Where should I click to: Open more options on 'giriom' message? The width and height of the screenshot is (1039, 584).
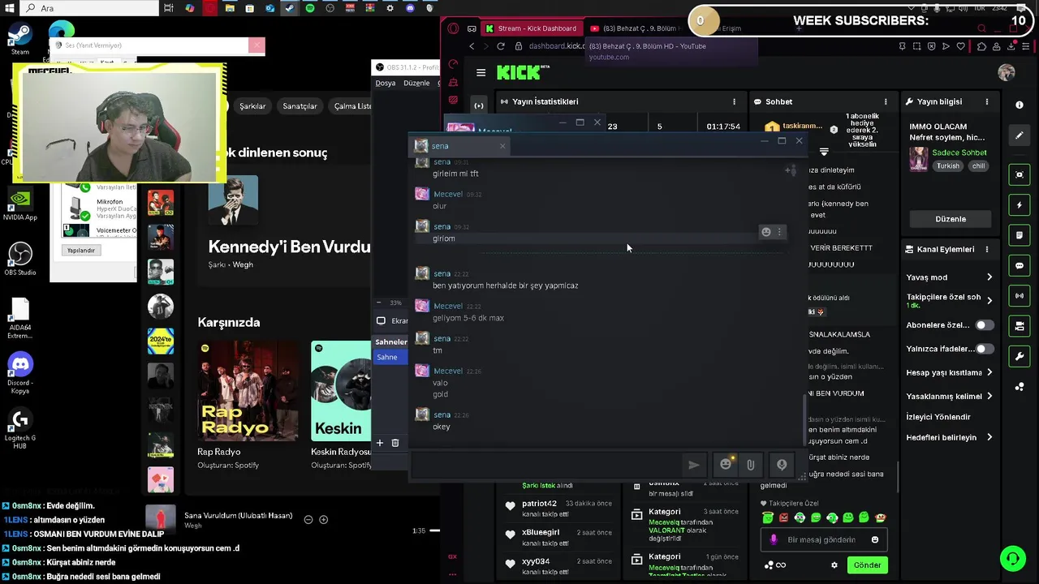pos(779,232)
